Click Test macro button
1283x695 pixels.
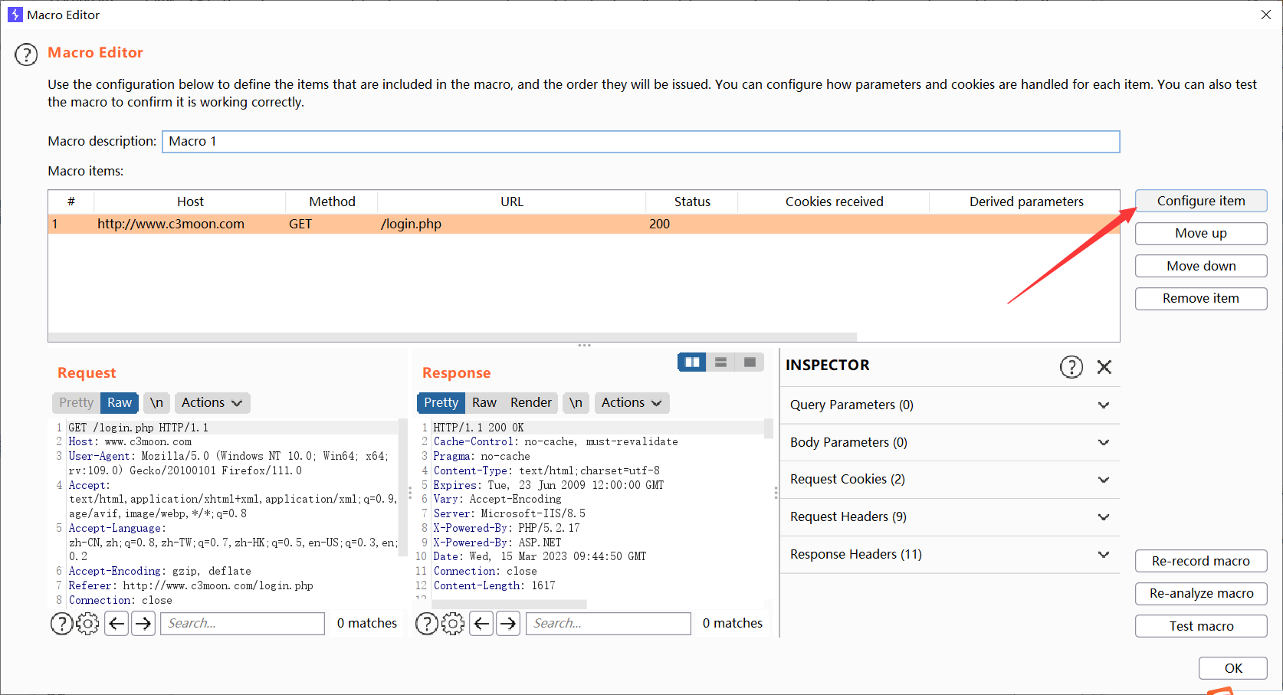(x=1201, y=627)
